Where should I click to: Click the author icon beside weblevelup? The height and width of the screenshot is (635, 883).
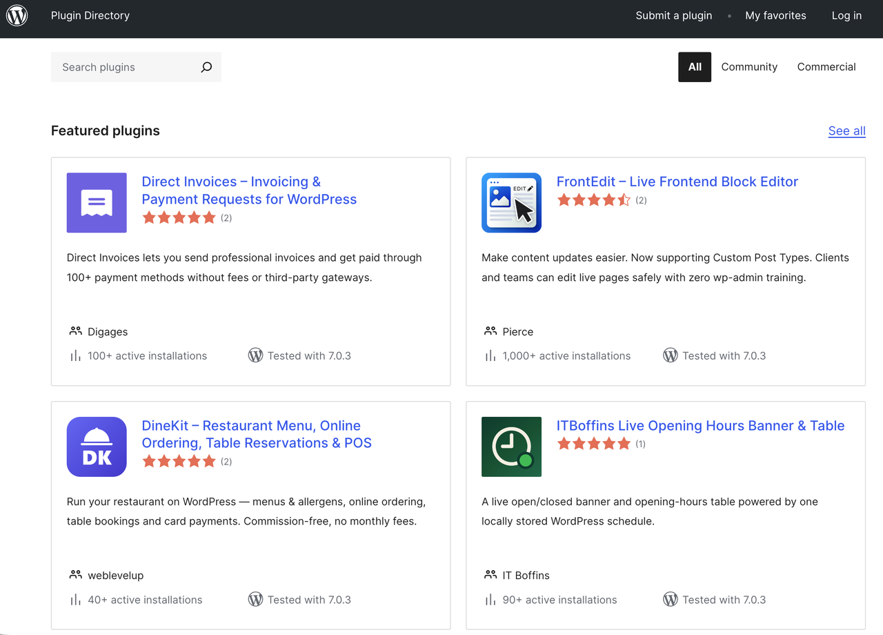pos(76,575)
